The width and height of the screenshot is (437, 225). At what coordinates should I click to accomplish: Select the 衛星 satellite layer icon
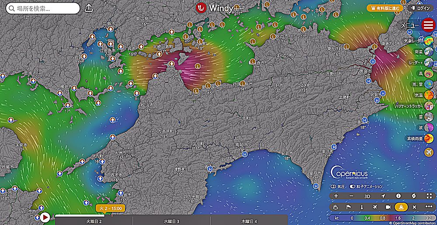[x=429, y=52]
